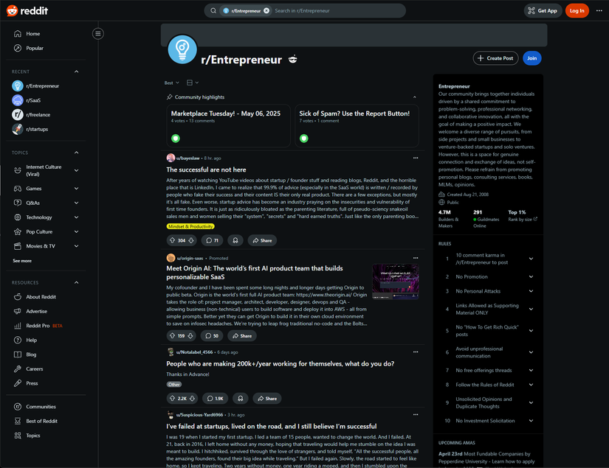The image size is (609, 468).
Task: Collapse the Recent section
Action: [77, 71]
